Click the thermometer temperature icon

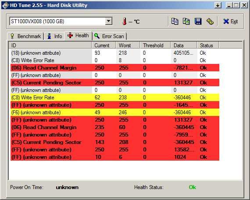125,21
